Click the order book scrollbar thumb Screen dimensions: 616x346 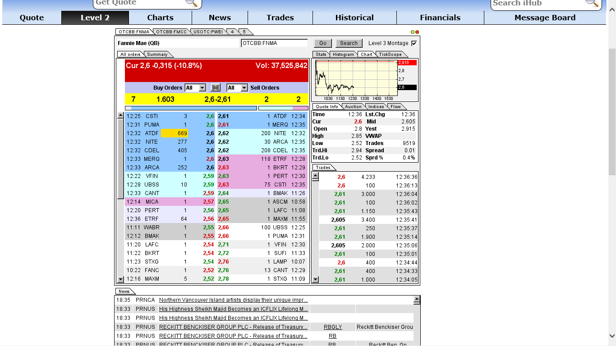point(120,159)
